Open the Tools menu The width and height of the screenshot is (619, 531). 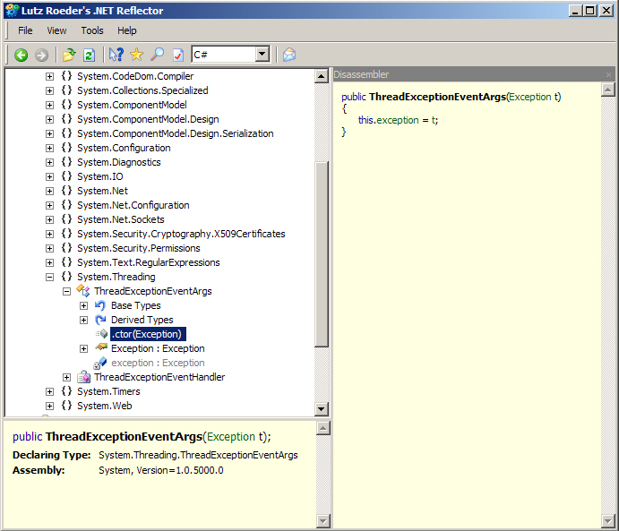[91, 30]
